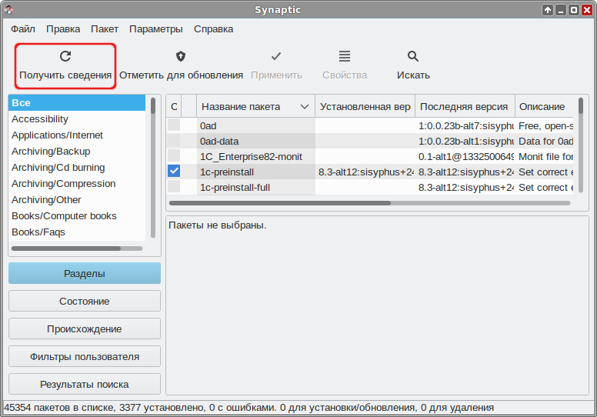The width and height of the screenshot is (597, 417).
Task: Click latest version 0.1-alt1@133250064 cell
Action: coord(465,156)
